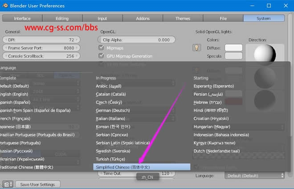Disable the Mipmaps checkbox
Viewport: 294px width, 189px height.
(x=101, y=48)
